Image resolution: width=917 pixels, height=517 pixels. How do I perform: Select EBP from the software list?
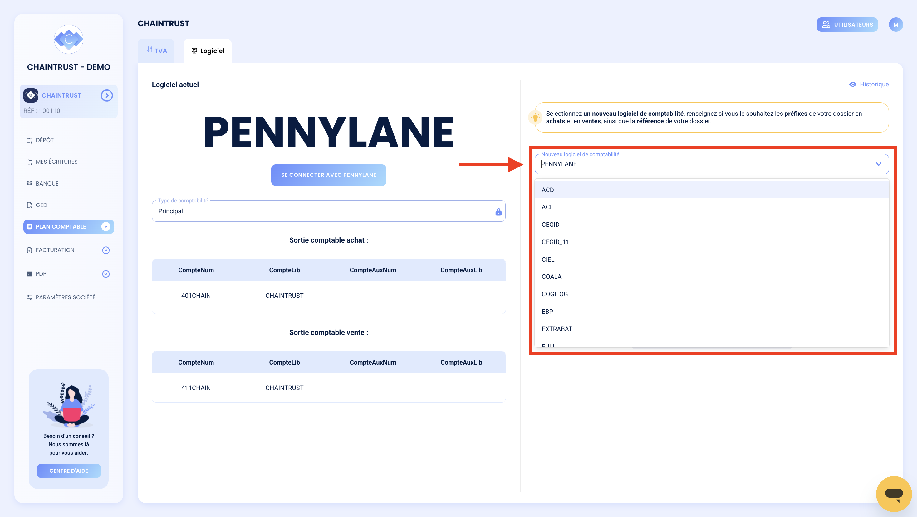coord(712,312)
